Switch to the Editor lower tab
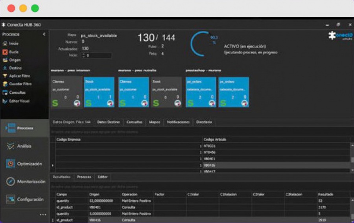 click(x=103, y=177)
